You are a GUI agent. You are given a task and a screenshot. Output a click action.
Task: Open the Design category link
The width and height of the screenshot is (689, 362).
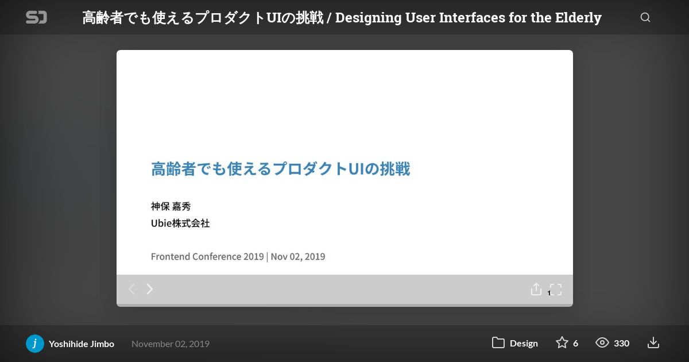coord(524,343)
